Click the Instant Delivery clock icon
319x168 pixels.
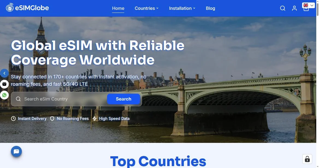13,119
